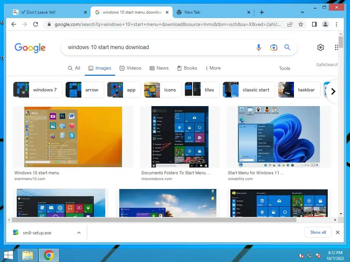Open the winability.com result link
The height and width of the screenshot is (262, 350).
[240, 179]
